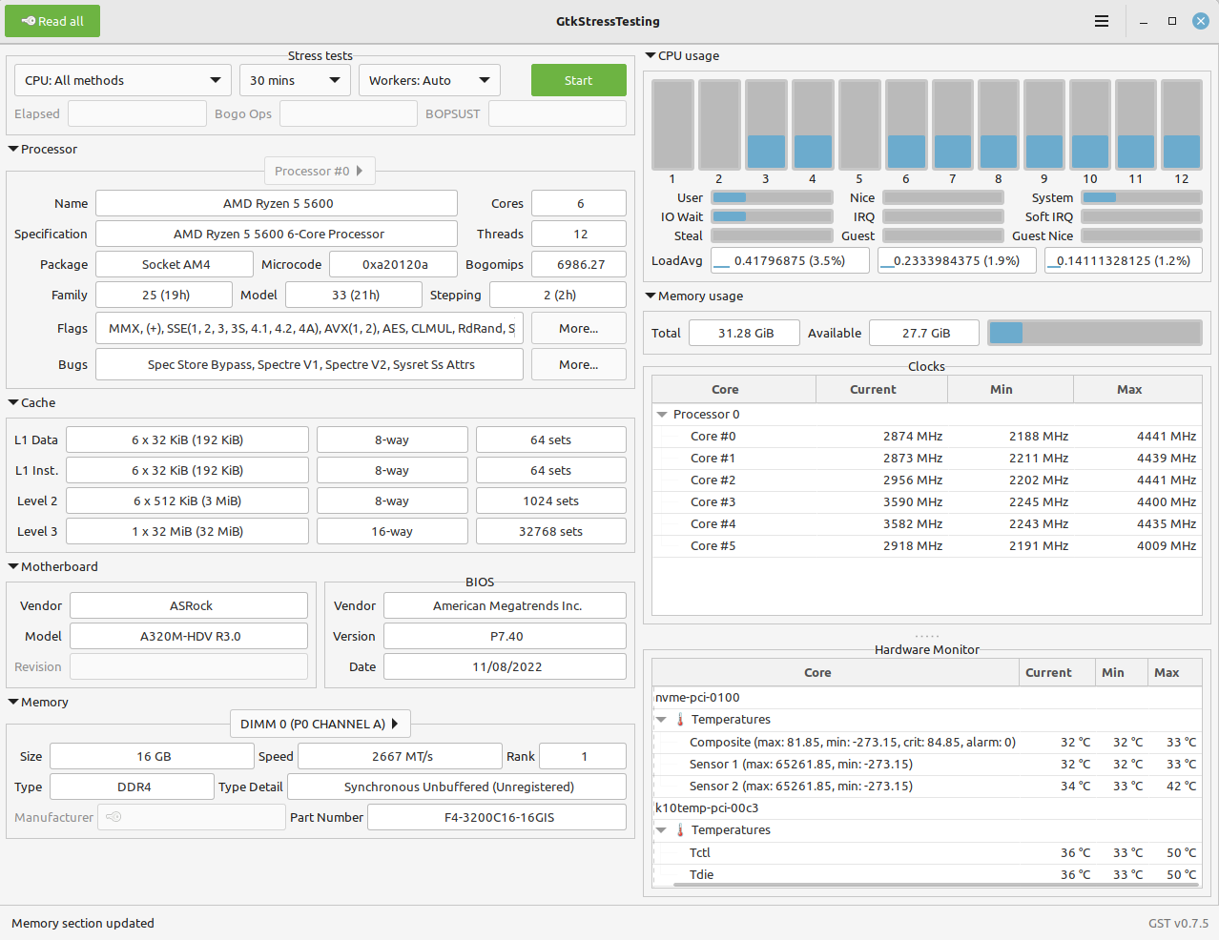Click the processor Name field
1219x940 pixels.
tap(277, 203)
